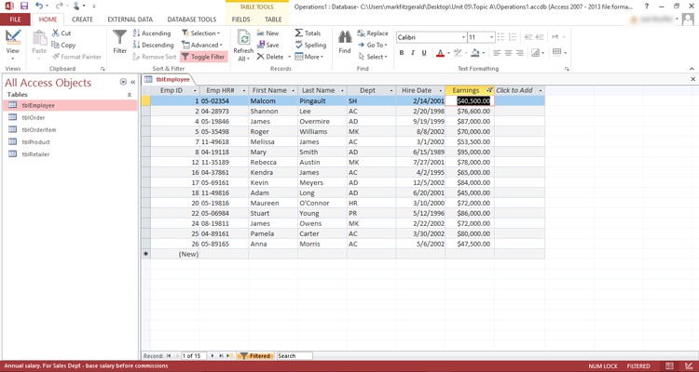699x372 pixels.
Task: Run the Spelling check
Action: click(x=310, y=45)
